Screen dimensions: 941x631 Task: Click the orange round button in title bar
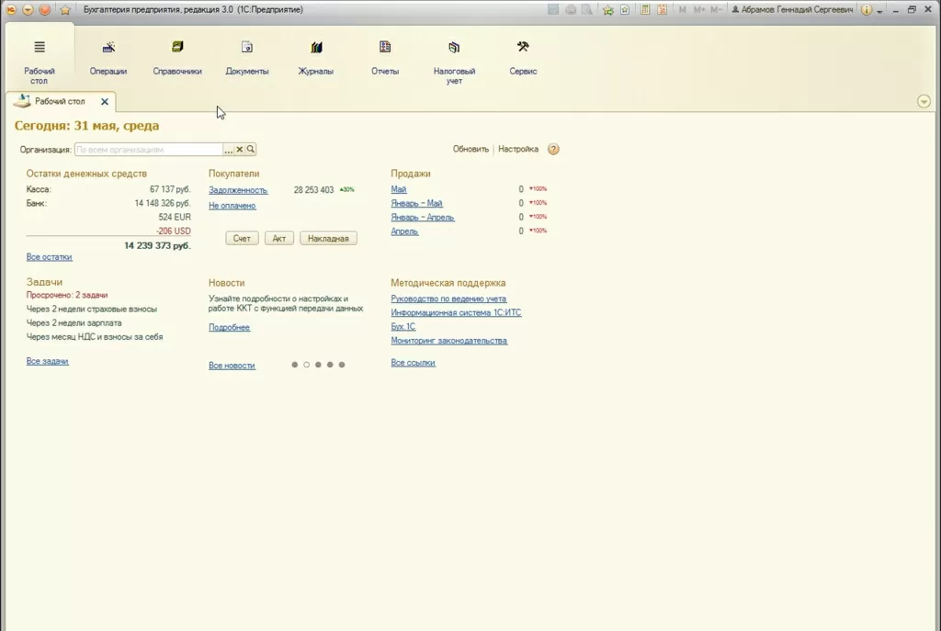44,9
